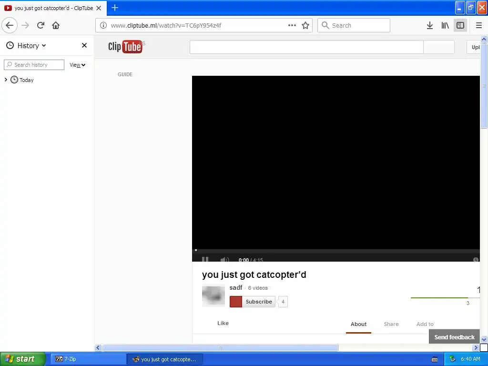Switch to the About tab
The image size is (488, 366).
(358, 324)
